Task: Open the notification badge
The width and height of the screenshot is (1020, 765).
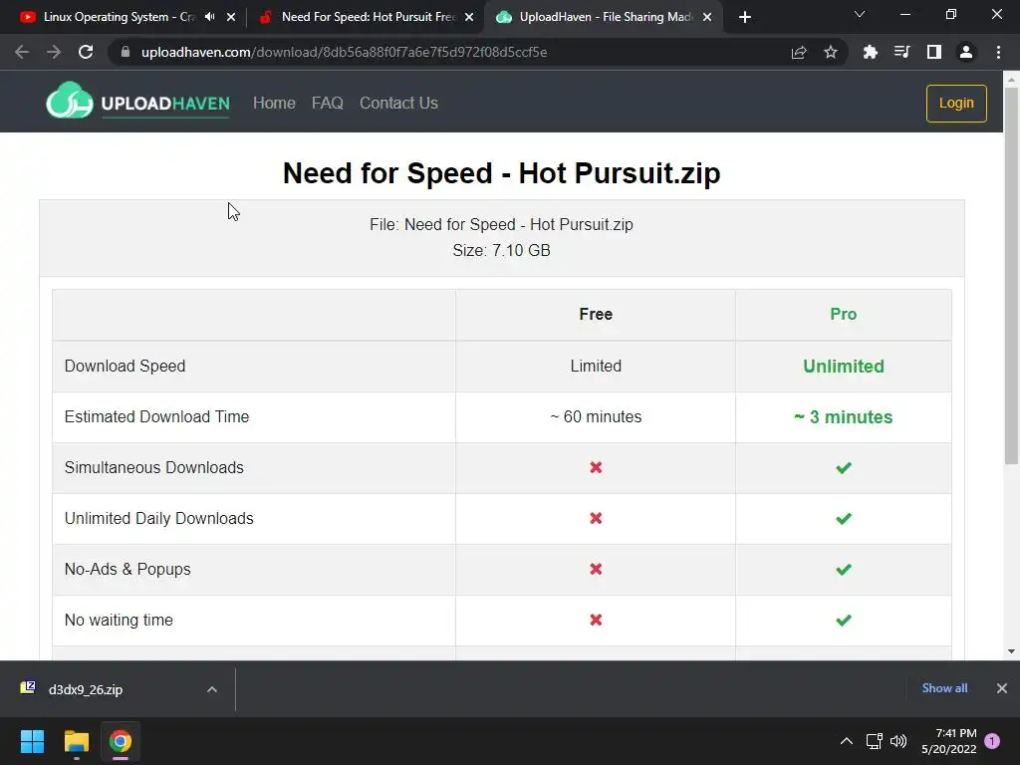Action: (992, 741)
